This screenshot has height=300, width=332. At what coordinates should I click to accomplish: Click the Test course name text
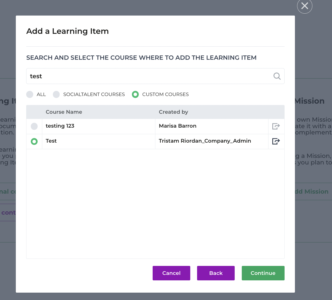point(51,141)
